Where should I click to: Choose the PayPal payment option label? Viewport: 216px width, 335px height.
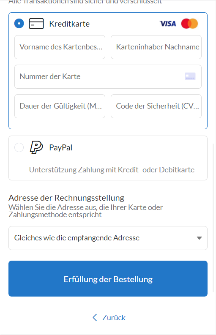tap(61, 147)
